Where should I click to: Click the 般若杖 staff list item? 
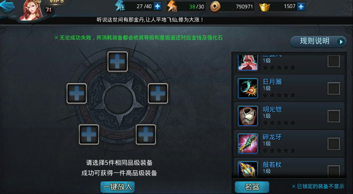[x=289, y=168]
